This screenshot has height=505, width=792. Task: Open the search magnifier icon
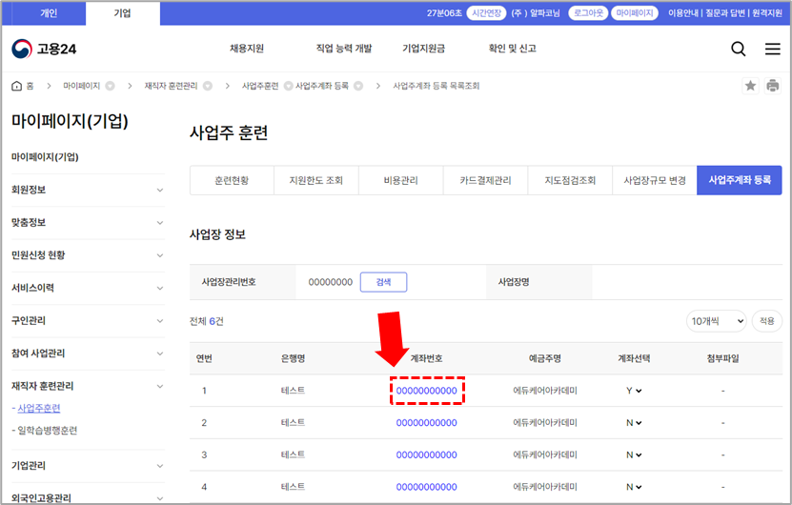coord(739,50)
